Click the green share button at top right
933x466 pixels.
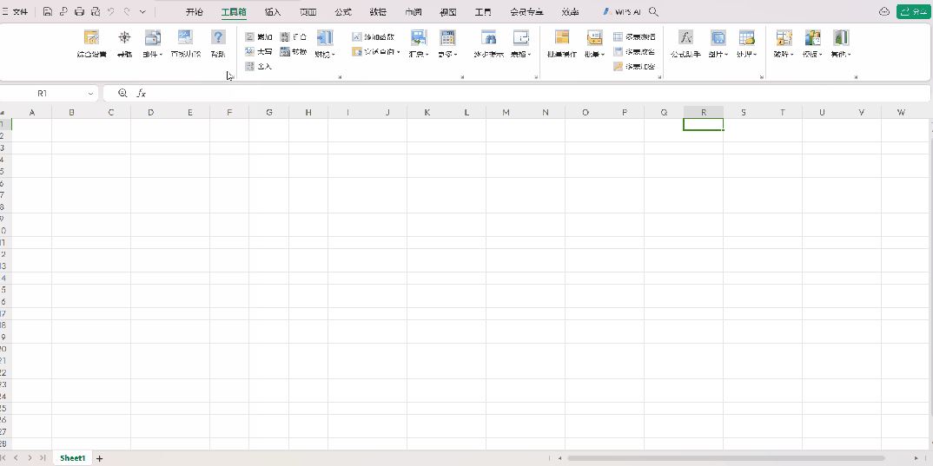[914, 12]
